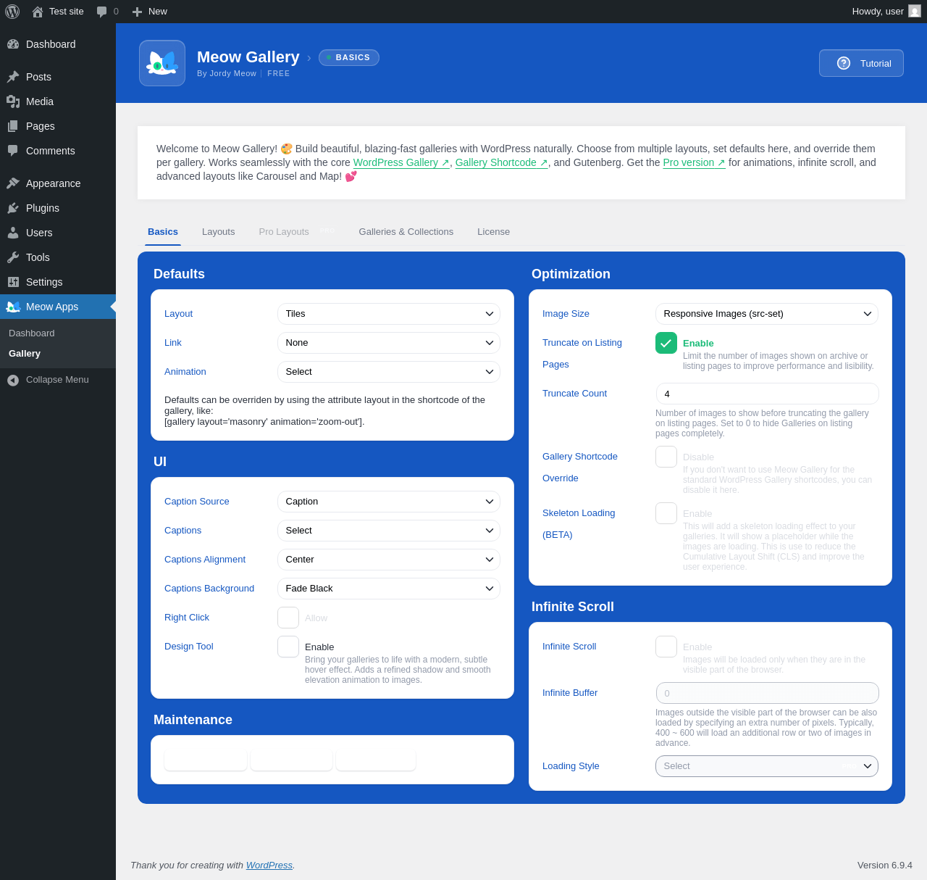Switch to the Basics tab

coord(163,232)
